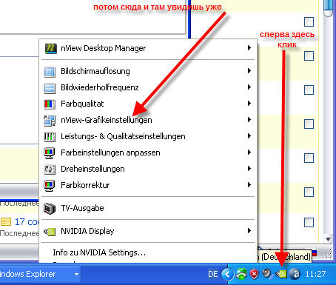
Task: Click the Windows Explorer taskbar button
Action: pos(39,274)
